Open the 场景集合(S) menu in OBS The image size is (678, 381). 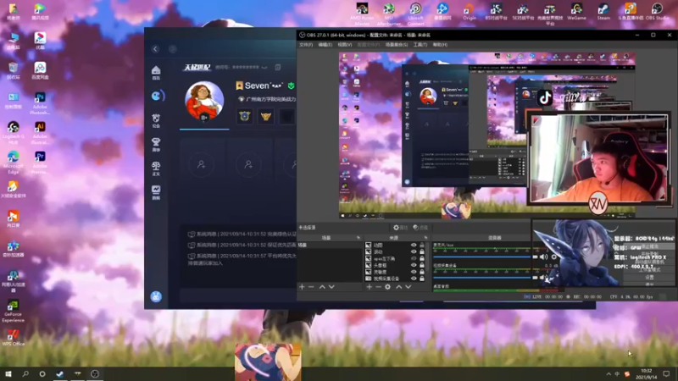[x=397, y=45]
